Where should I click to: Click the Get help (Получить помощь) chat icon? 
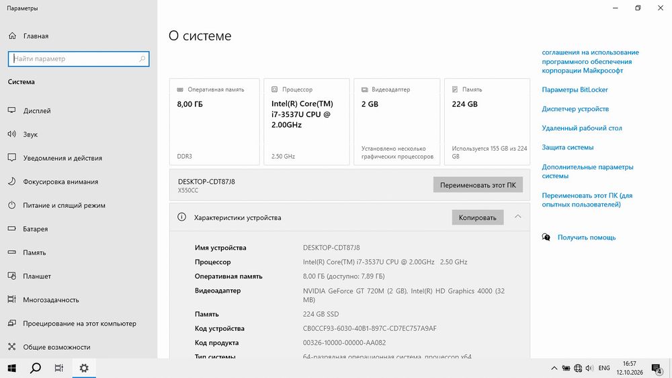(546, 237)
